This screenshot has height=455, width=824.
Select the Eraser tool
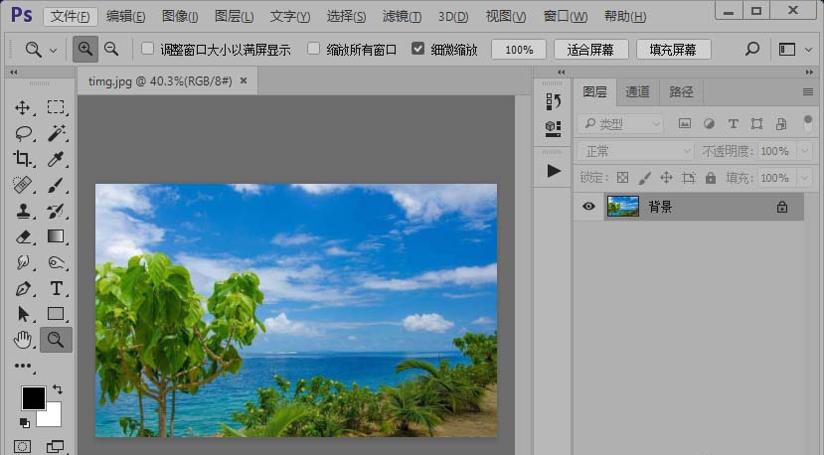(x=23, y=236)
